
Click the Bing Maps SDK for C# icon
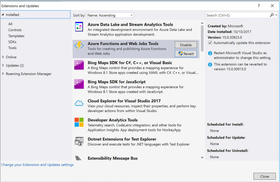[x=79, y=65]
